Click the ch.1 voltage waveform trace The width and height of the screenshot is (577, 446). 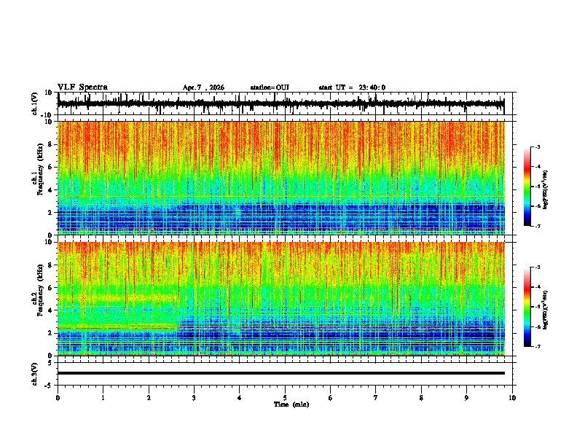[280, 103]
